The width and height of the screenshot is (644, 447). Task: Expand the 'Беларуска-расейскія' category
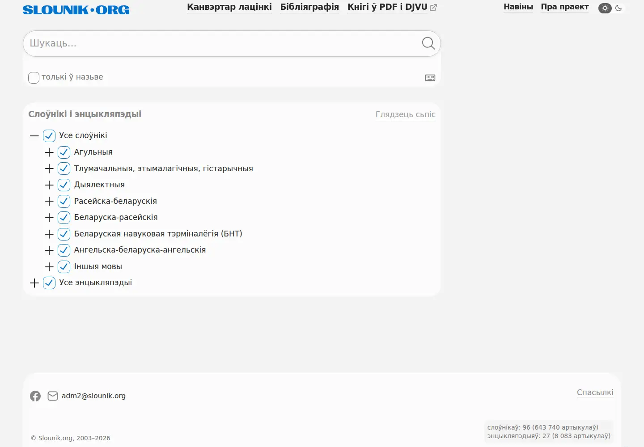pyautogui.click(x=49, y=218)
